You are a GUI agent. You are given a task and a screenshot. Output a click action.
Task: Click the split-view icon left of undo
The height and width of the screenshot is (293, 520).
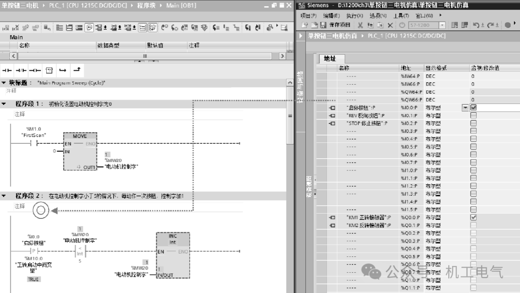(x=455, y=25)
